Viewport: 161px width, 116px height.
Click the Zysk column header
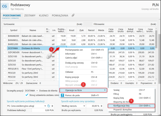81,30
